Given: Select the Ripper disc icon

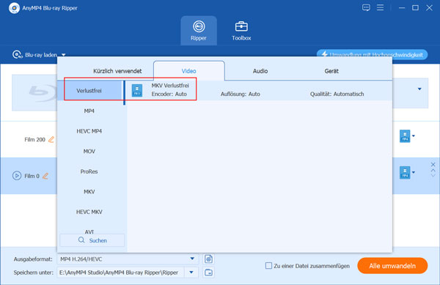Looking at the screenshot, I should tap(199, 26).
